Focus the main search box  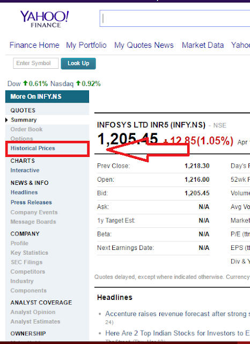[x=175, y=18]
